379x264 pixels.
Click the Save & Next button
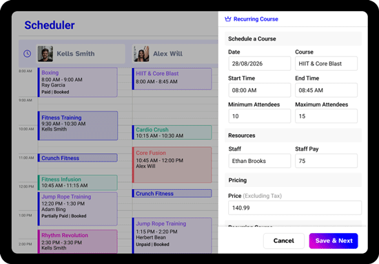click(x=334, y=241)
